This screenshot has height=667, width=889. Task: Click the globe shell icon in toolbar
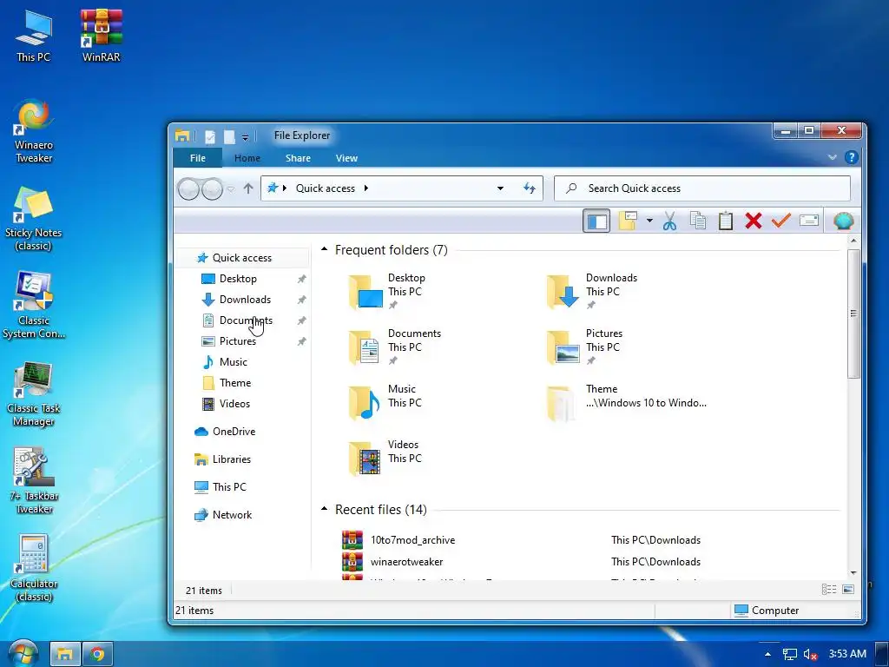point(844,221)
